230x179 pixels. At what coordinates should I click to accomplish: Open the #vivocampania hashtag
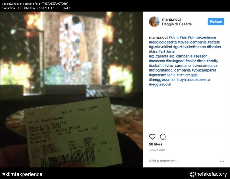click(x=205, y=65)
